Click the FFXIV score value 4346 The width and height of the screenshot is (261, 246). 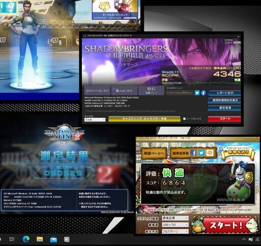[x=227, y=74]
